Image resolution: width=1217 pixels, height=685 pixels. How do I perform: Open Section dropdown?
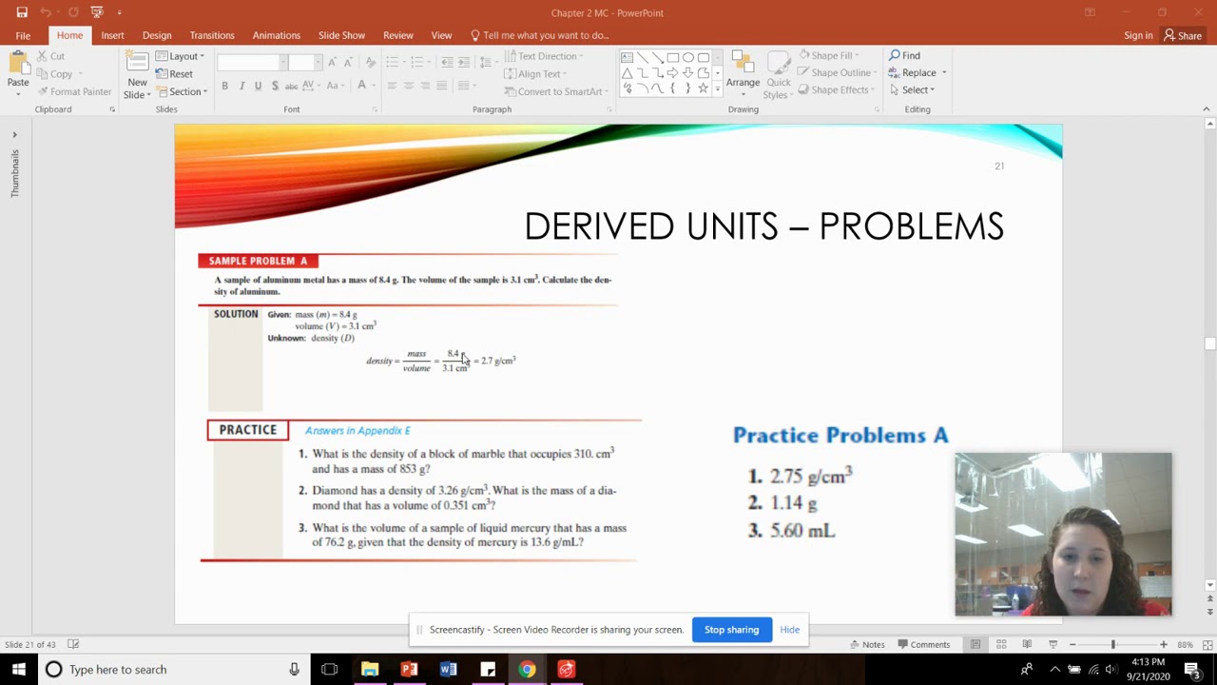point(181,91)
